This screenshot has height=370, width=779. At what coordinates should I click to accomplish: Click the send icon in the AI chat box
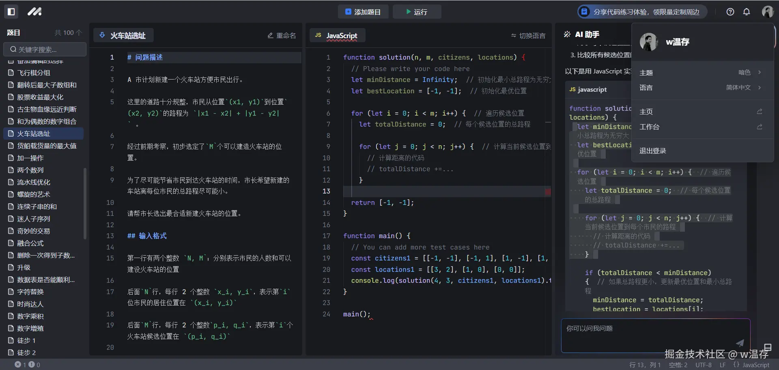[x=740, y=343]
